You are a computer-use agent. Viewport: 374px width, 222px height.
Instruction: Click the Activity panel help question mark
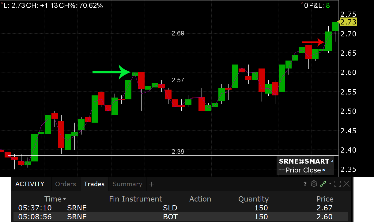tap(305, 184)
